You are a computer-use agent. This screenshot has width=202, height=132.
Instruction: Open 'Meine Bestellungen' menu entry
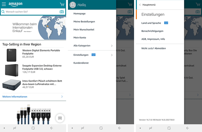coord(84,21)
